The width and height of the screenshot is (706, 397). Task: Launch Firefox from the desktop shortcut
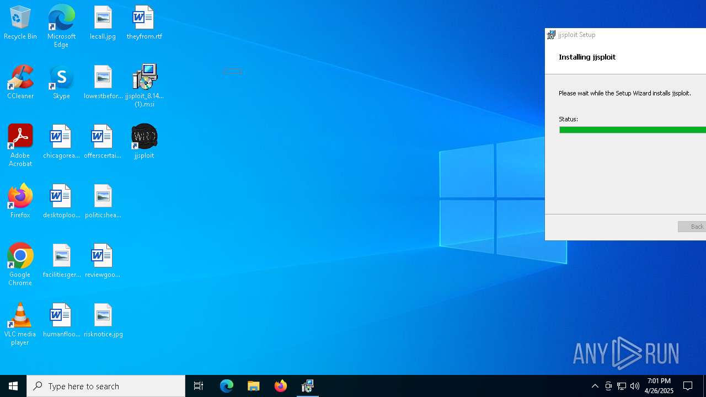click(20, 202)
